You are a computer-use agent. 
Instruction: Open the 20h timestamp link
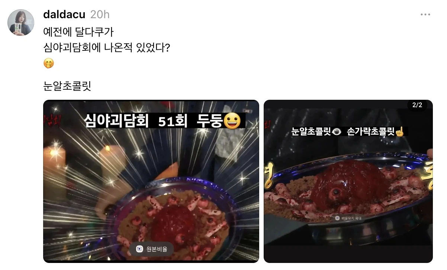[x=100, y=14]
